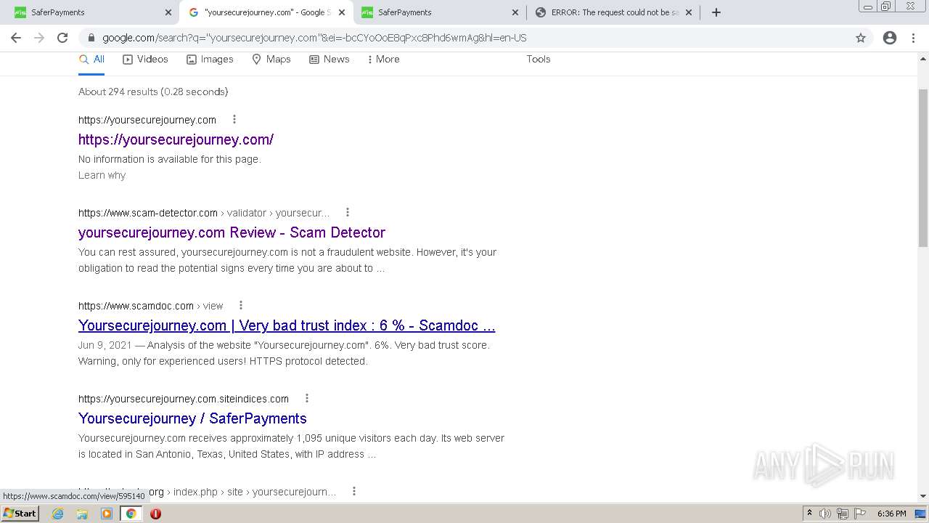Screen dimensions: 929x523
Task: Click the site lock icon in address bar
Action: 91,38
